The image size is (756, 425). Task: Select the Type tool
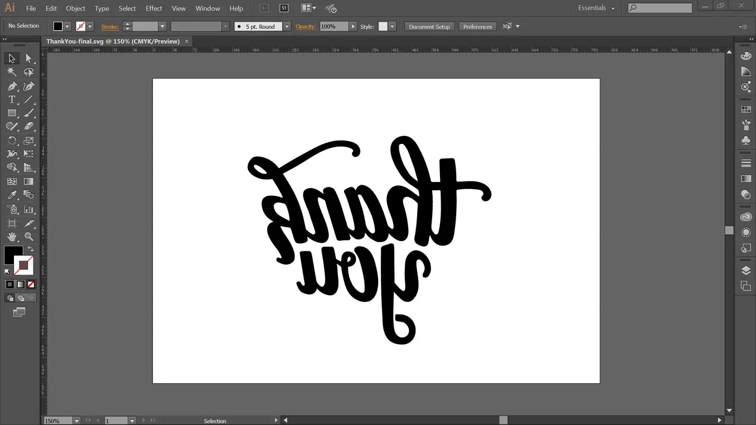pos(12,99)
